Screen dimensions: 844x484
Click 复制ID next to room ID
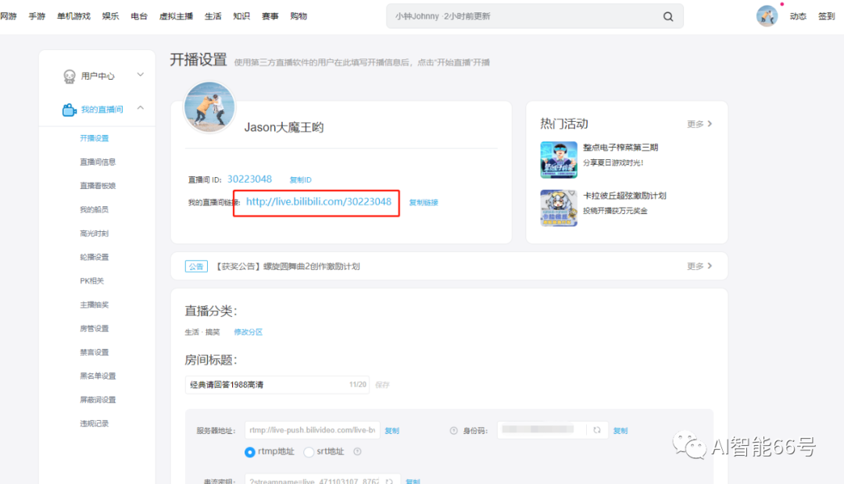(x=300, y=180)
